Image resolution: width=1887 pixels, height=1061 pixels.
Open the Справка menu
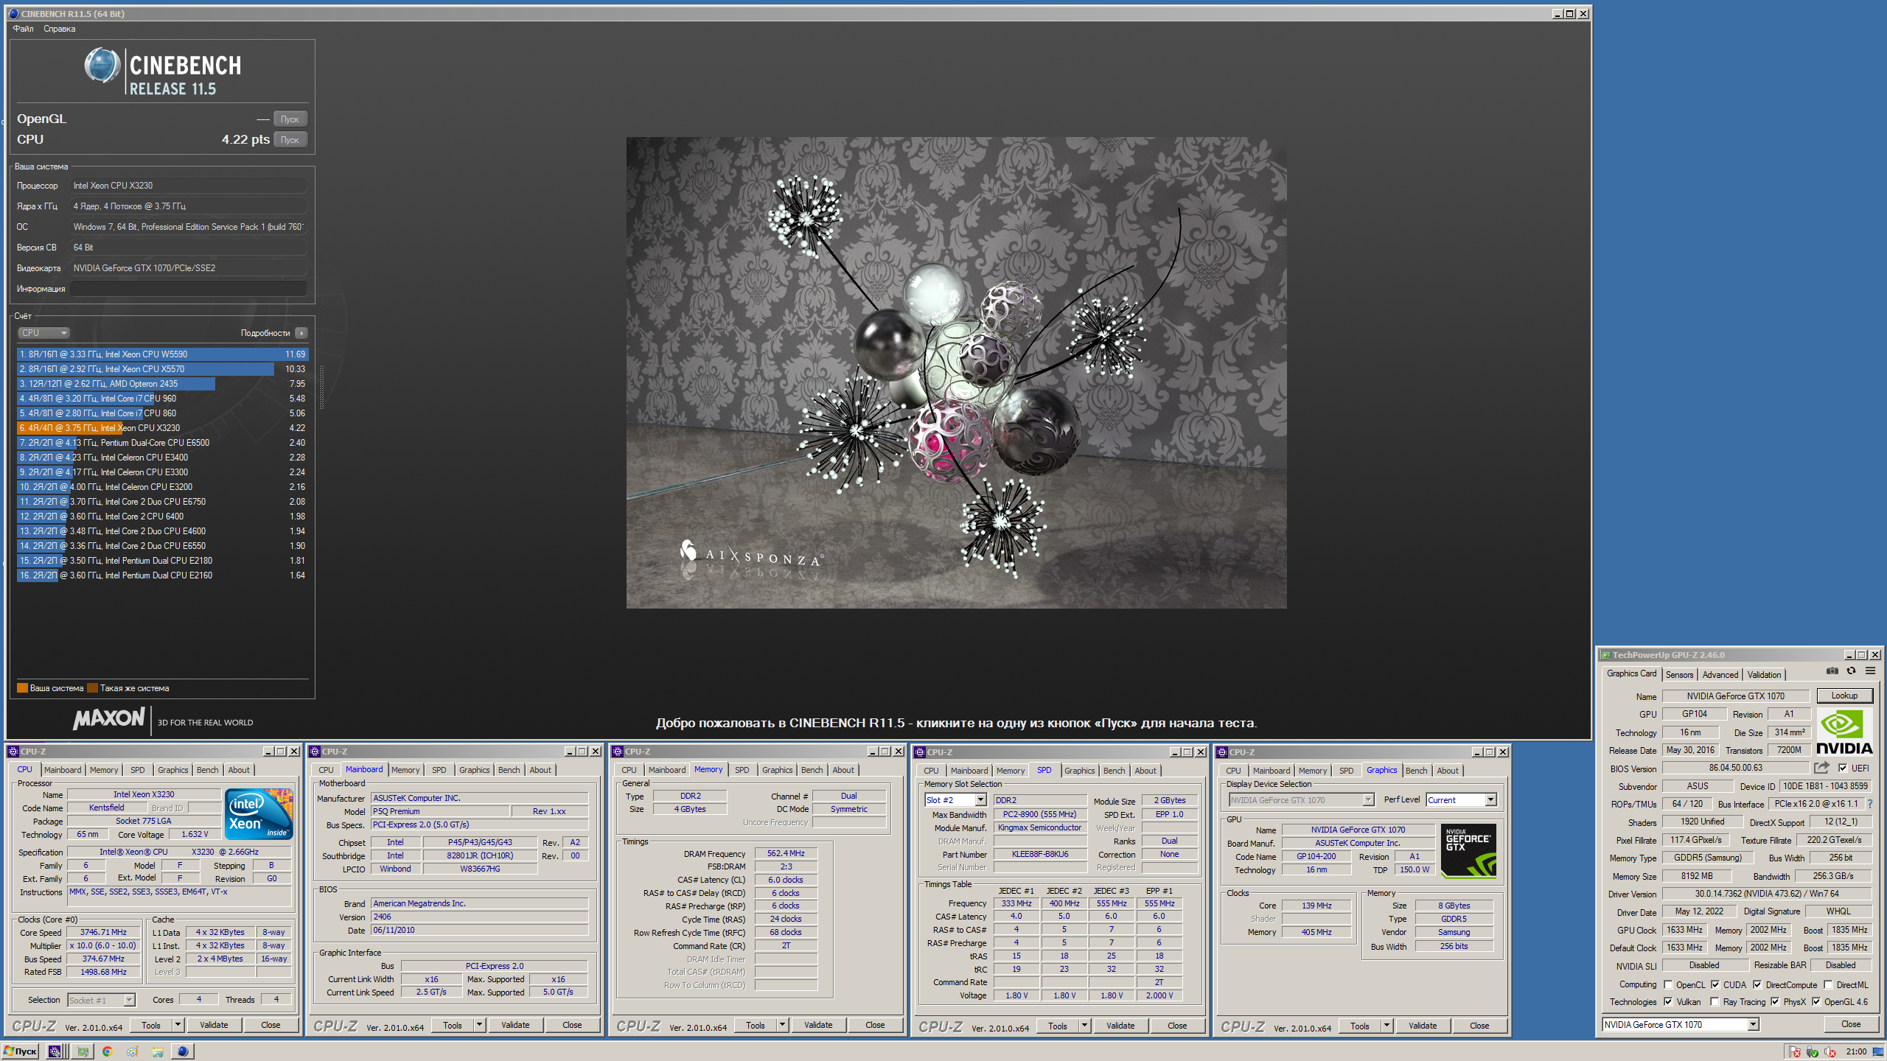(60, 29)
